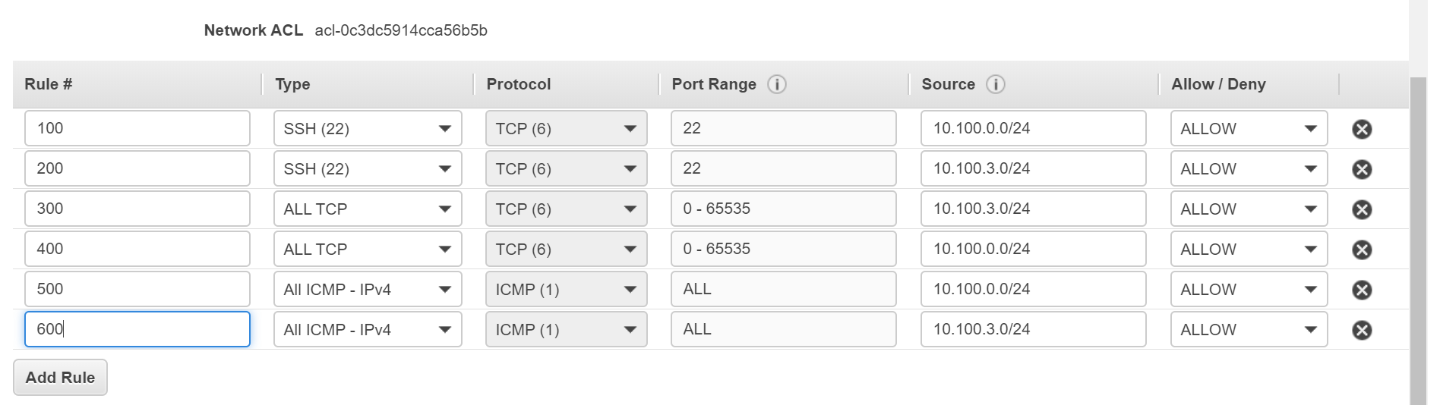Click the Source column info icon
Image resolution: width=1440 pixels, height=405 pixels.
coord(995,84)
